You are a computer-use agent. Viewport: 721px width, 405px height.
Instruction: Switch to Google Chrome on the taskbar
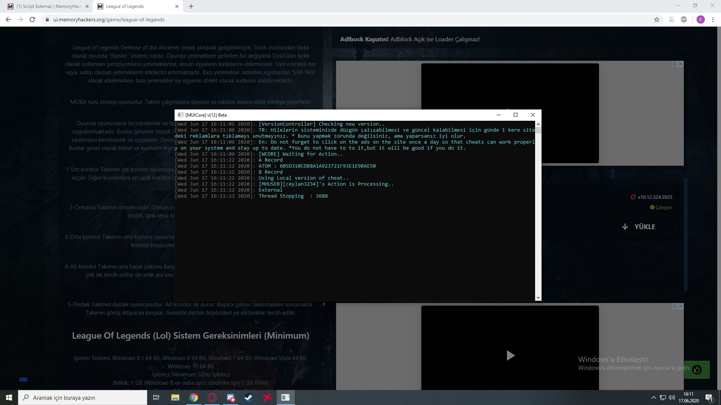[x=194, y=397]
